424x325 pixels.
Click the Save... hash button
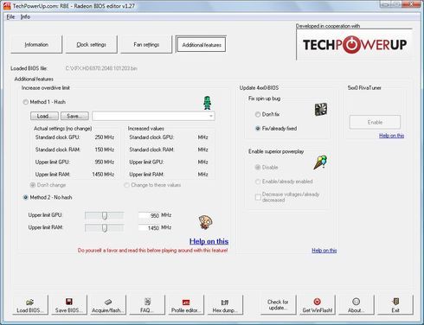coord(74,116)
